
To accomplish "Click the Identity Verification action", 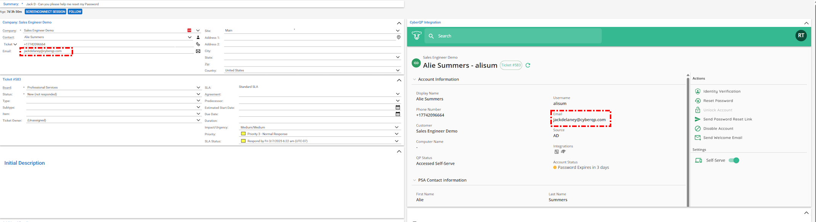I will 722,91.
